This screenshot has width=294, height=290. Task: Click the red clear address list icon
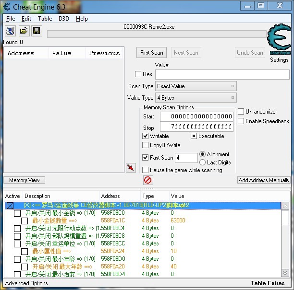[148, 180]
